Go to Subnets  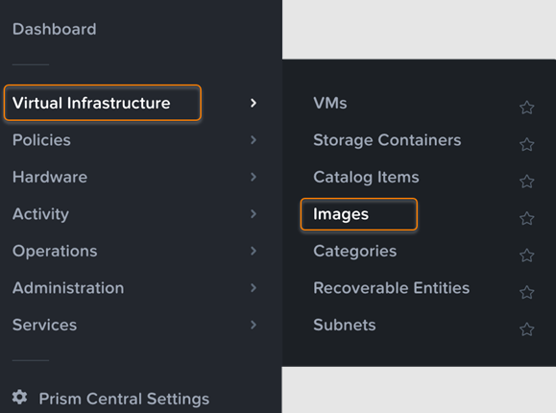tap(345, 325)
